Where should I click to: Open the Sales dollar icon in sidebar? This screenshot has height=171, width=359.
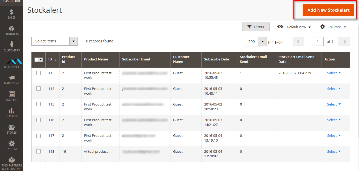click(x=12, y=12)
